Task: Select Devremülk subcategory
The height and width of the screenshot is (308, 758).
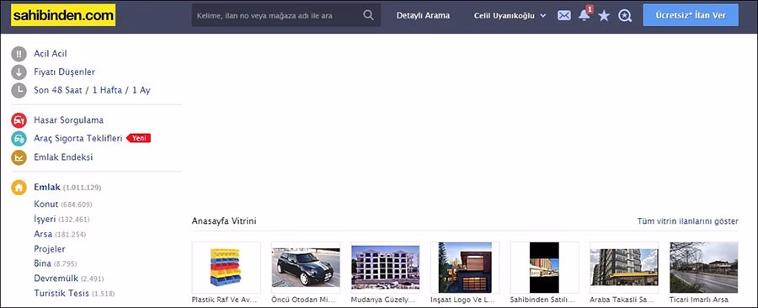Action: pos(56,279)
